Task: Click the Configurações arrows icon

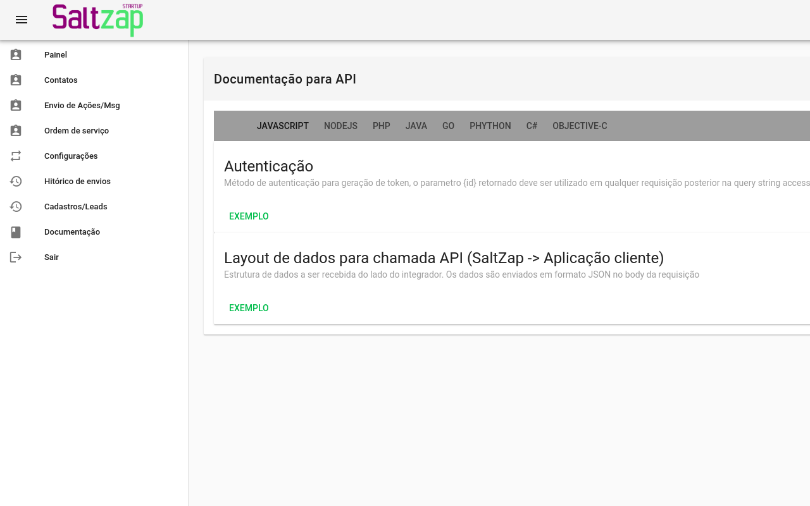Action: [16, 156]
